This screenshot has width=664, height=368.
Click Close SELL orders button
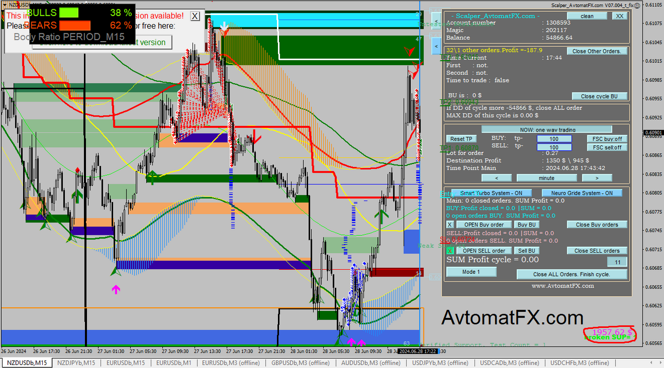coord(597,251)
